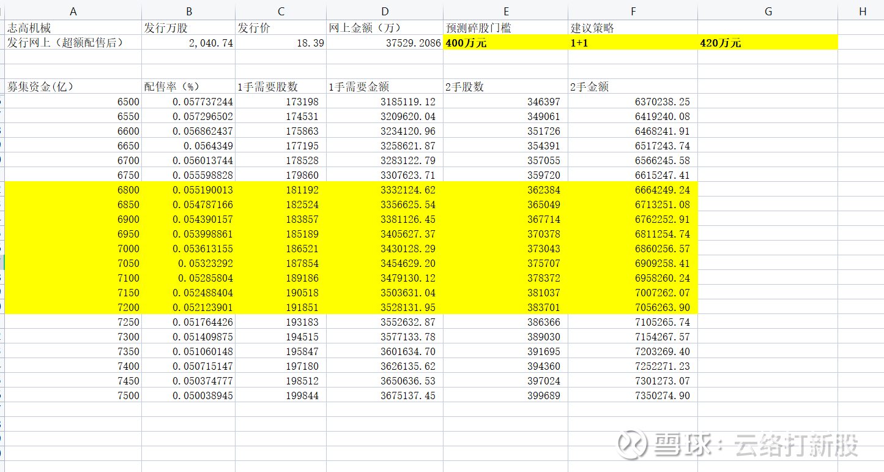The height and width of the screenshot is (472, 884).
Task: Click the highlighted 190518 cell
Action: pos(281,293)
